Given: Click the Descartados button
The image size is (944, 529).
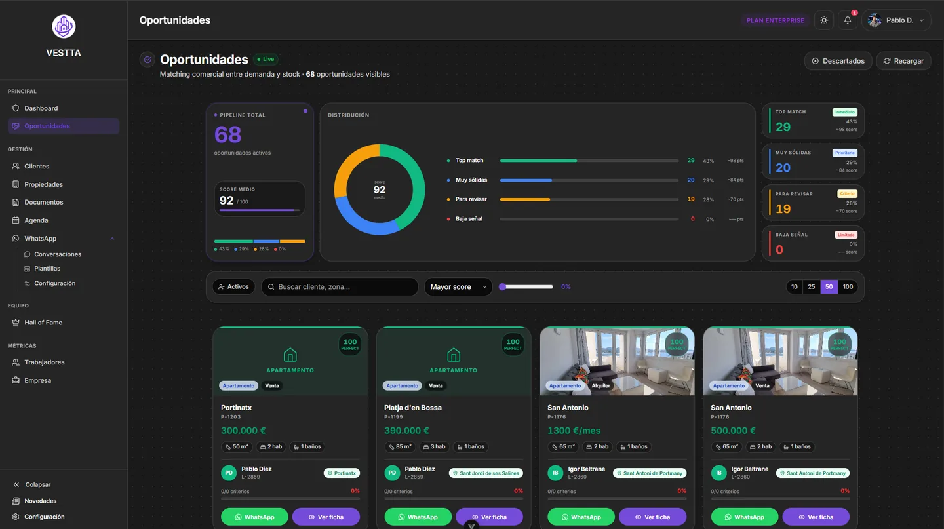Looking at the screenshot, I should [838, 61].
